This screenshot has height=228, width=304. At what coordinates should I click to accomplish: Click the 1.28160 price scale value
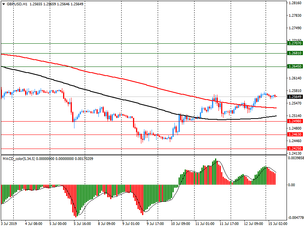tap(295, 3)
